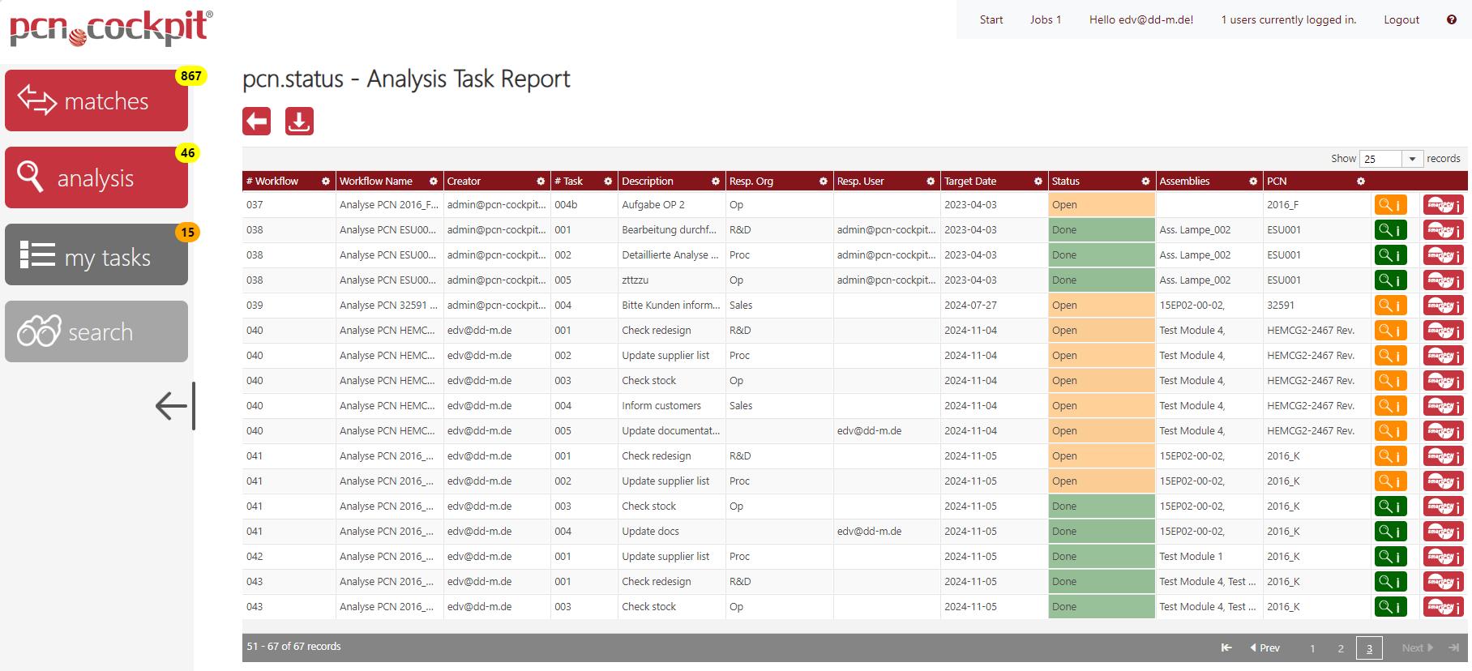
Task: Click the 15 badge on my tasks
Action: pos(188,232)
